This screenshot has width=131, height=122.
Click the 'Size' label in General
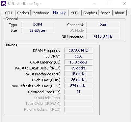point(14,30)
